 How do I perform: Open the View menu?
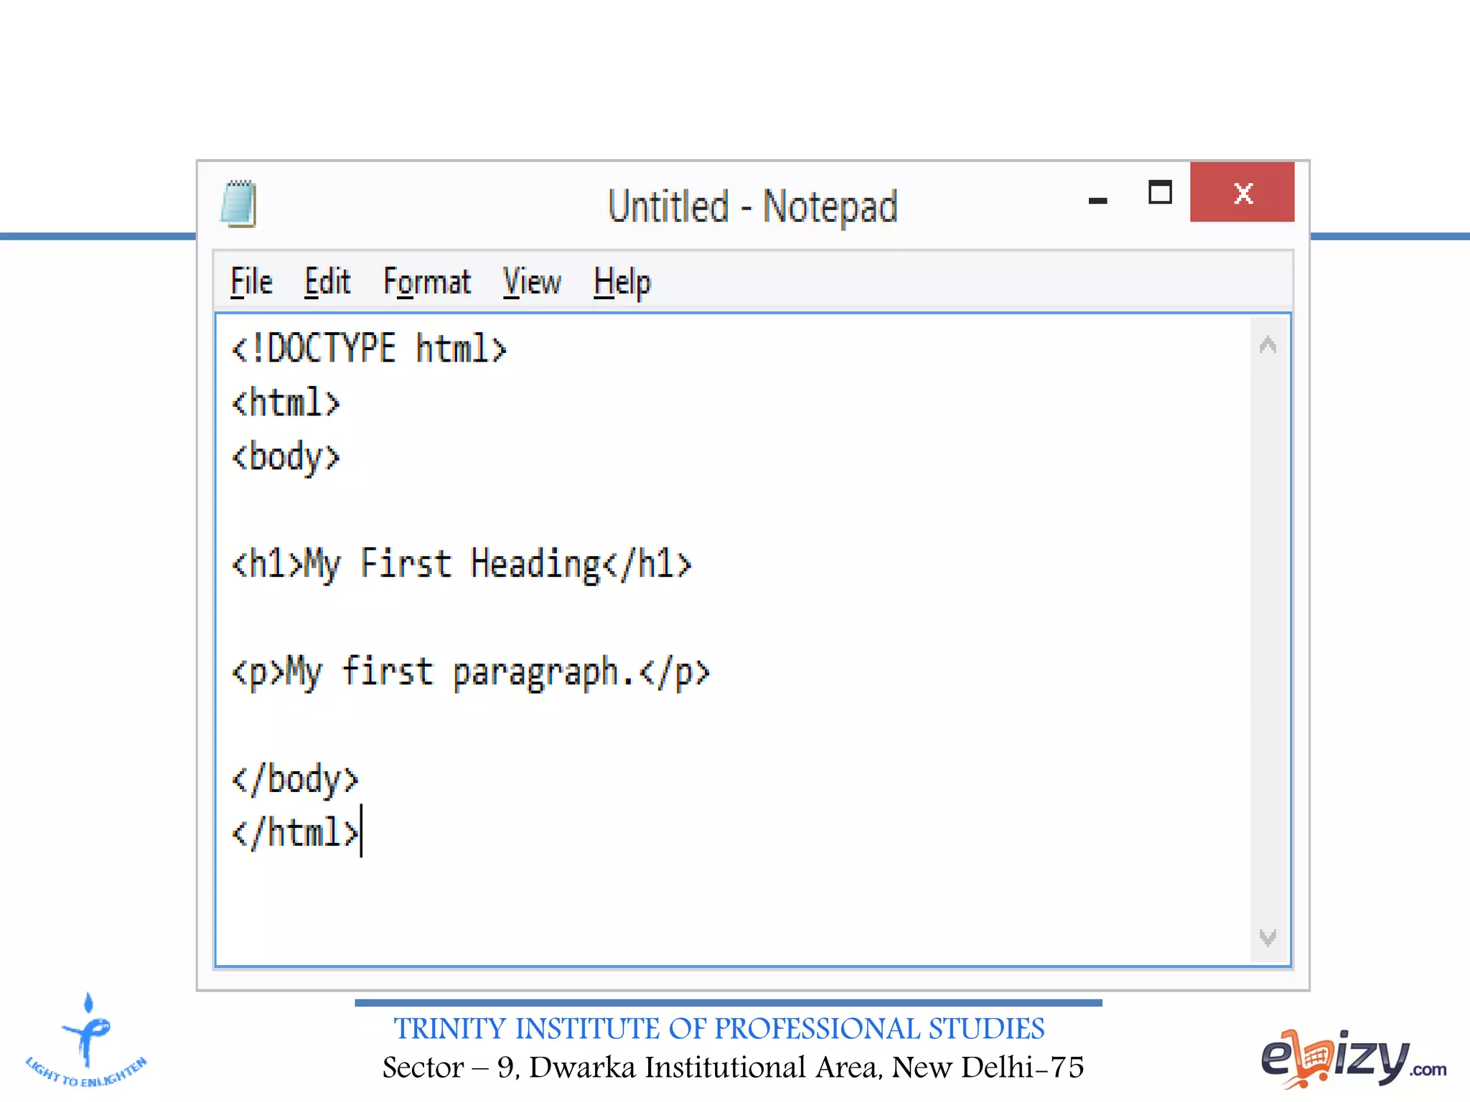coord(532,282)
